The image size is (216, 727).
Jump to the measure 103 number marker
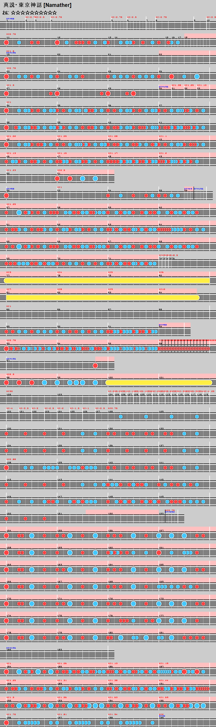coord(60,394)
